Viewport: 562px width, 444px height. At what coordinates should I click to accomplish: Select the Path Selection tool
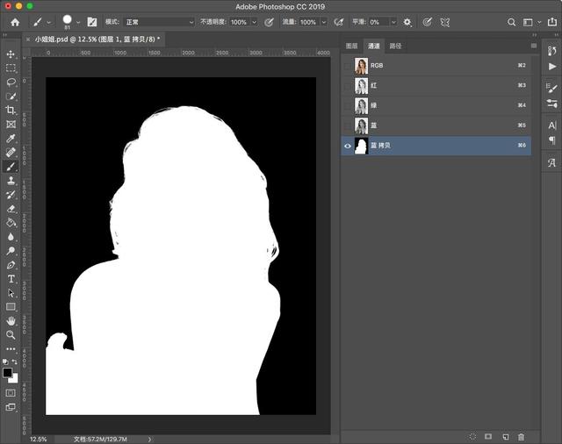coord(11,293)
